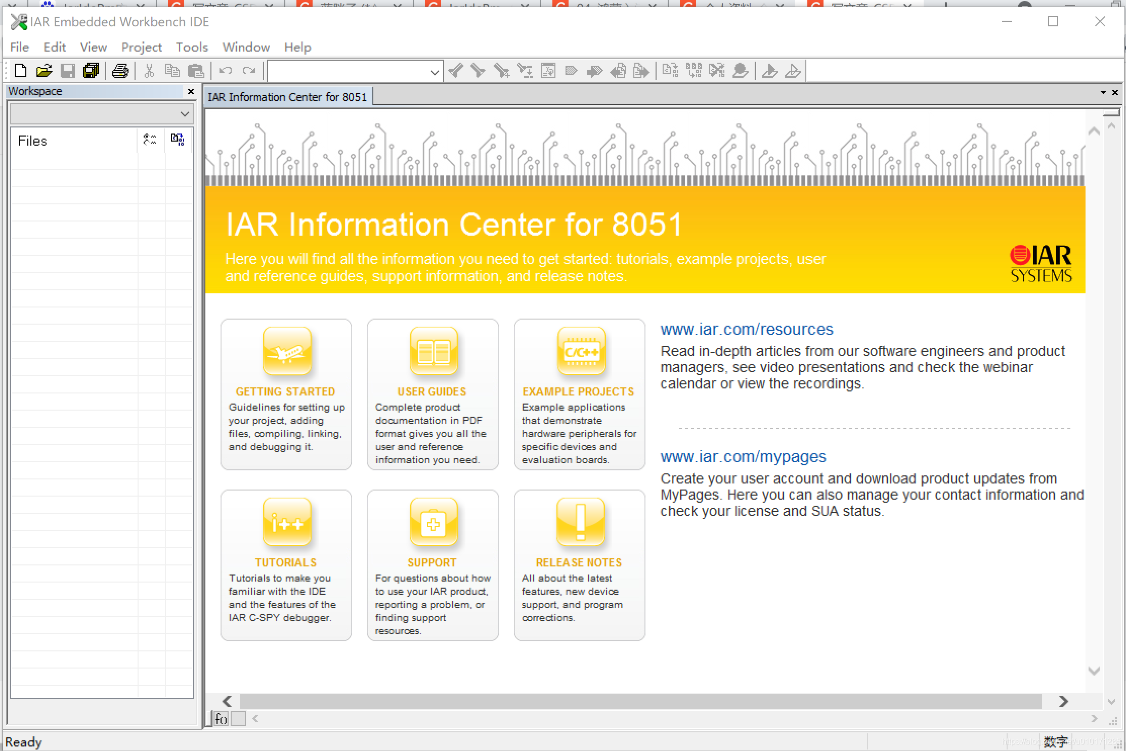Select IAR Information Center for 8051 tab
Image resolution: width=1126 pixels, height=751 pixels.
coord(287,97)
